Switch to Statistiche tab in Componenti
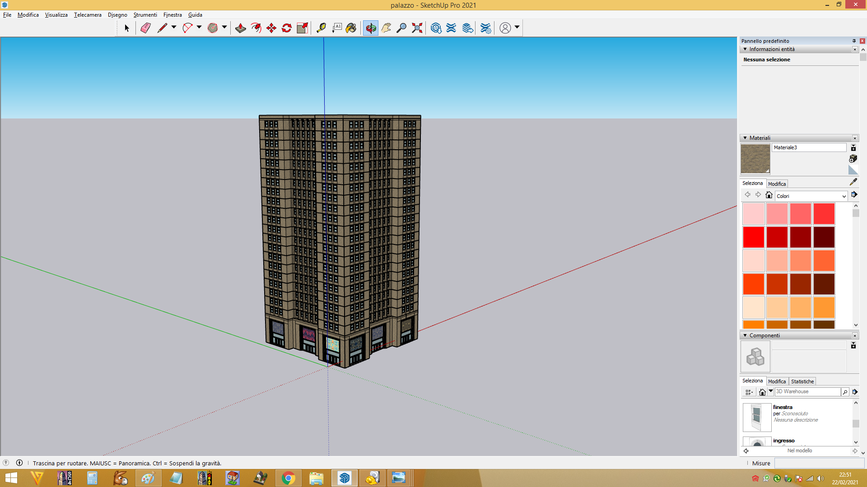 click(802, 381)
